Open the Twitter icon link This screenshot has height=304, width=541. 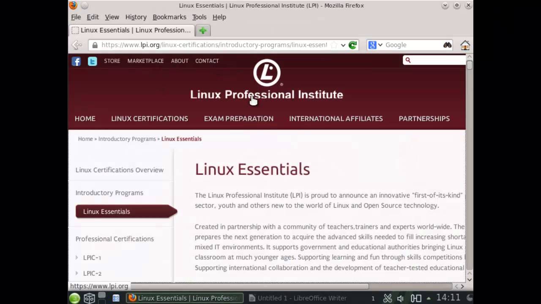point(92,61)
